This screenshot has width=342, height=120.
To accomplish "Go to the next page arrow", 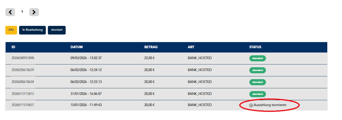I will click(34, 12).
